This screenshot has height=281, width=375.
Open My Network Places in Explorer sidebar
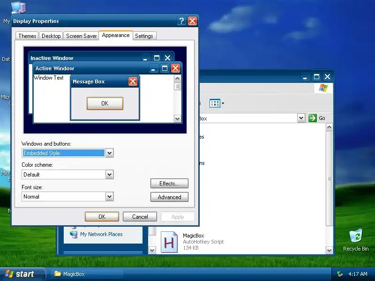[x=96, y=234]
